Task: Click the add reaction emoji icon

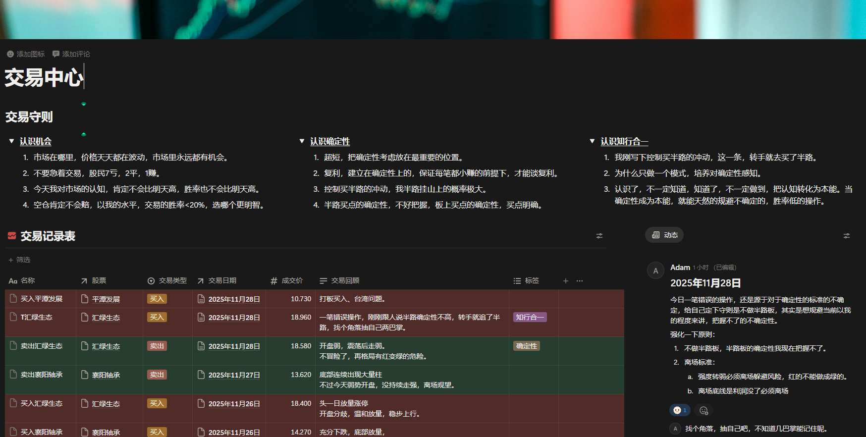Action: coord(704,410)
